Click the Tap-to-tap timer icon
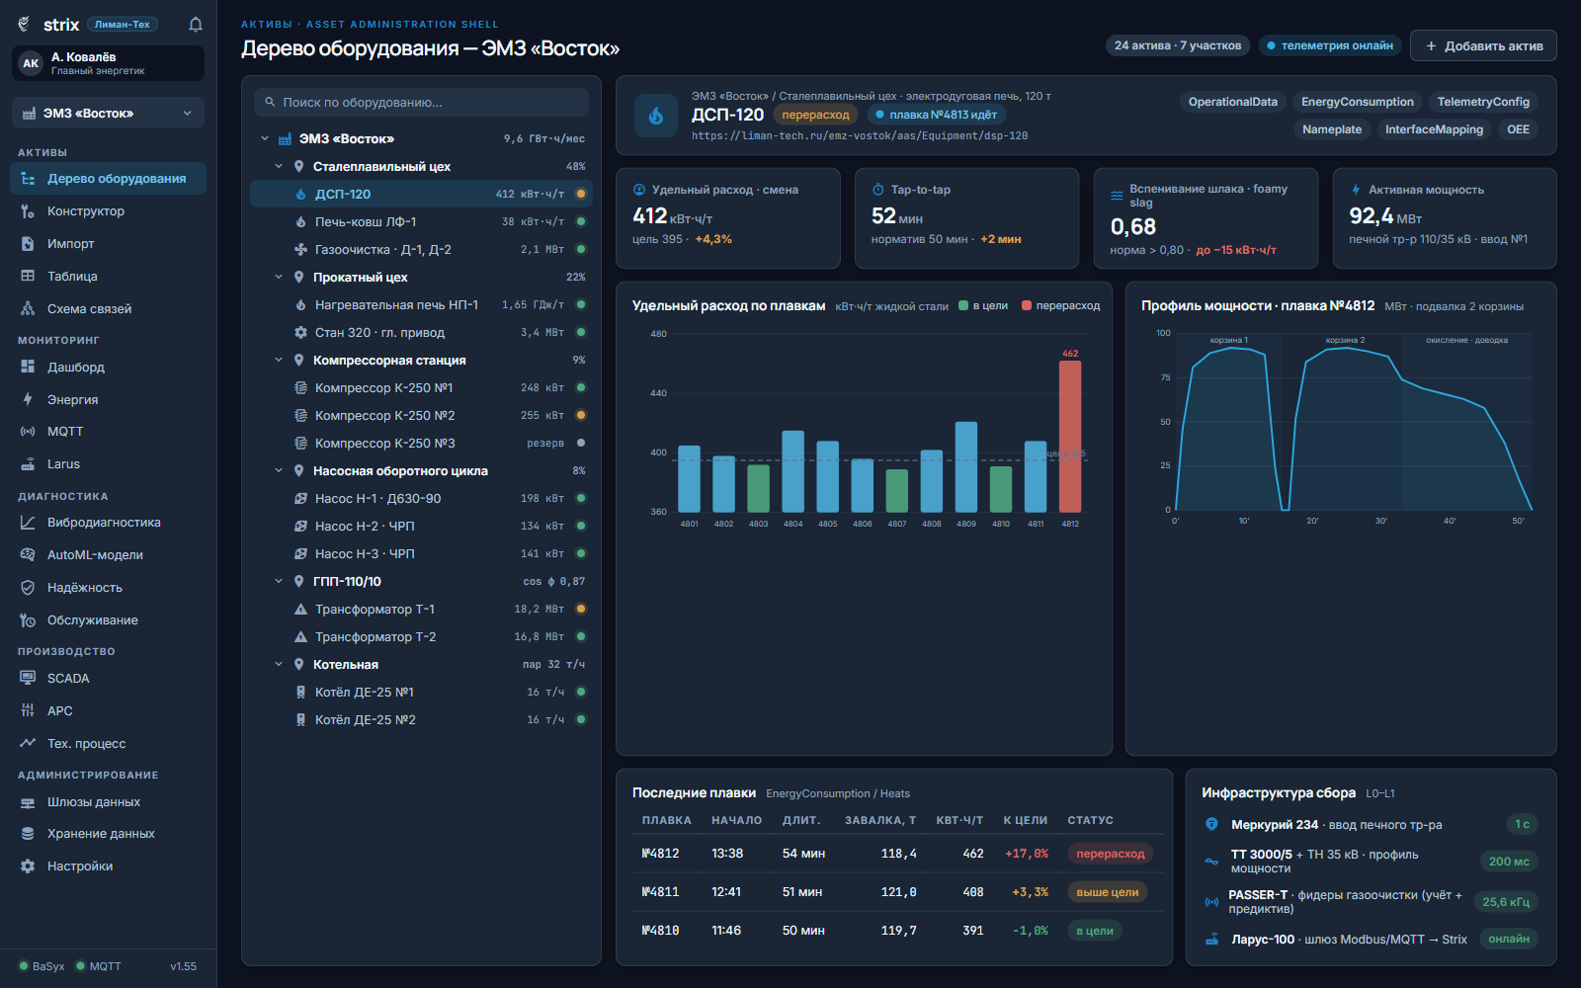 (877, 190)
